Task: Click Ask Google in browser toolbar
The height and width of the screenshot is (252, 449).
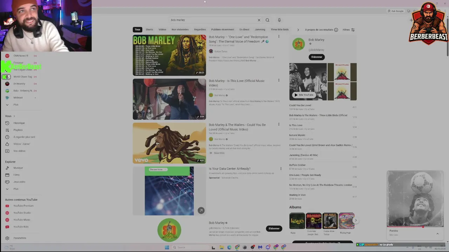Action: [395, 11]
